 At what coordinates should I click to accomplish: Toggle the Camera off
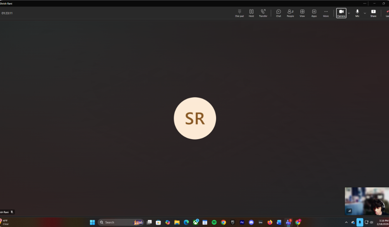point(341,13)
